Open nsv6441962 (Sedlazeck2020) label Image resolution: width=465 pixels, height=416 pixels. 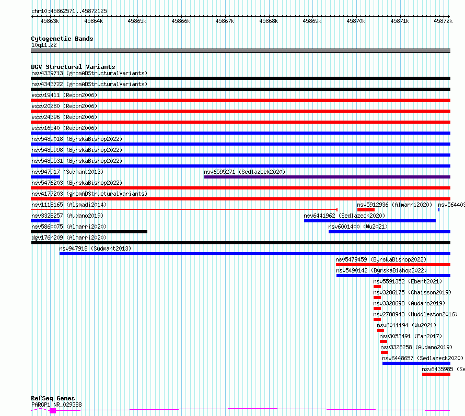click(344, 216)
